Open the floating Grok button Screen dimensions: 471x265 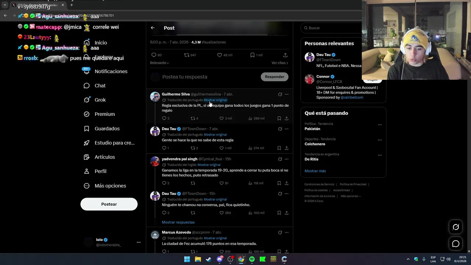[456, 227]
